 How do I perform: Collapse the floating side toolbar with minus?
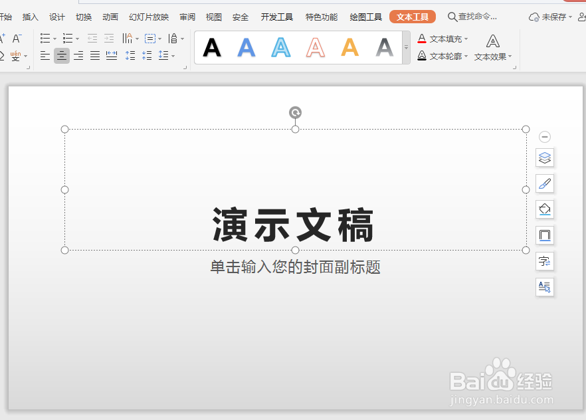click(x=545, y=137)
